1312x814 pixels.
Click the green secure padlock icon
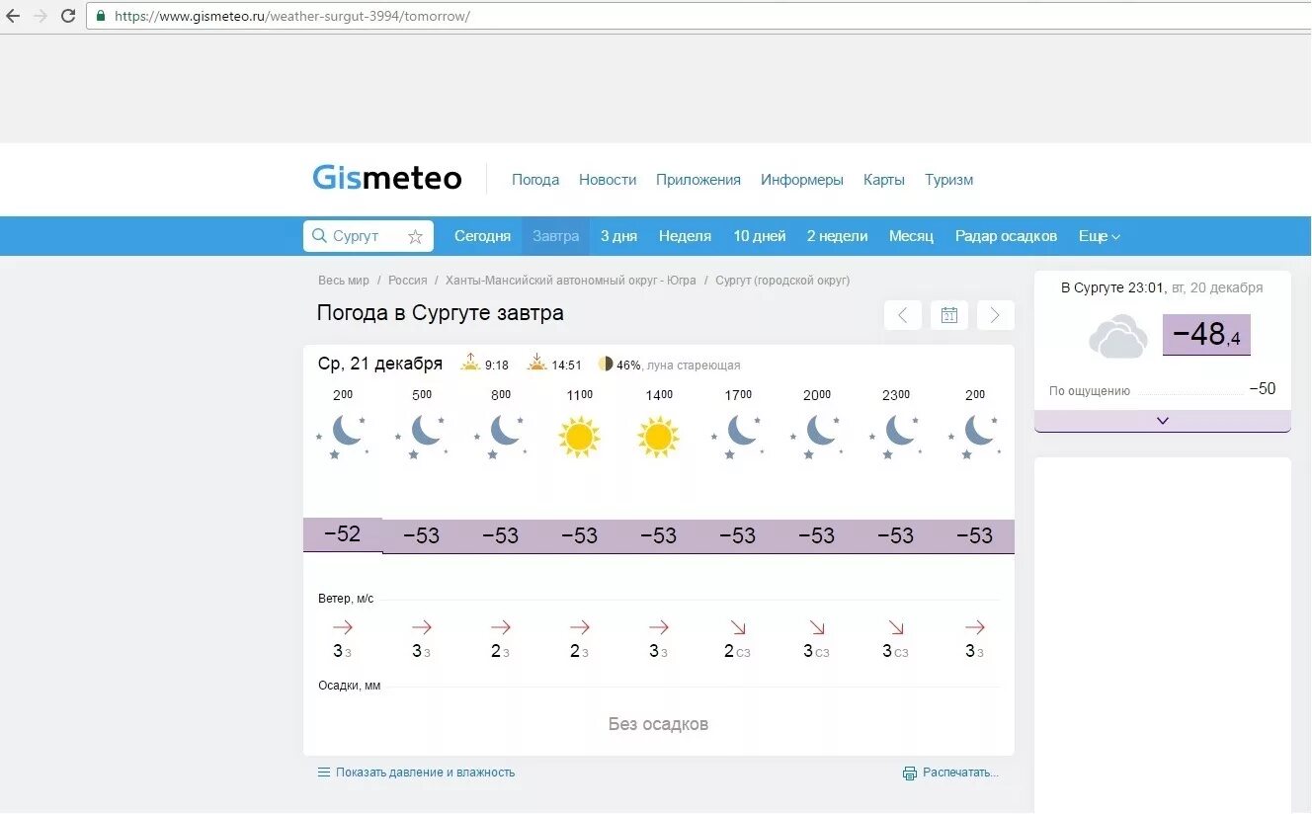pyautogui.click(x=101, y=16)
